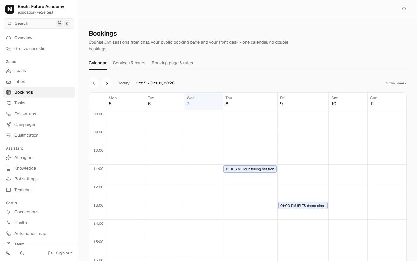
Task: Open the 11:00 AM Counselling session booking
Action: coord(250,169)
